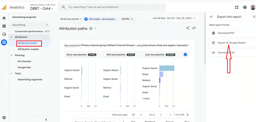Collapse the Tools tree group
The width and height of the screenshot is (256, 122).
(x=11, y=73)
